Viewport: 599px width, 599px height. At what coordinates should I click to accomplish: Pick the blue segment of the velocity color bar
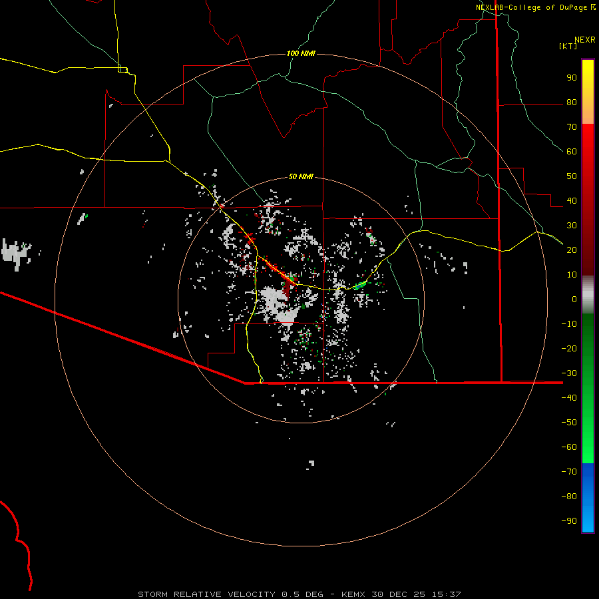pyautogui.click(x=588, y=498)
